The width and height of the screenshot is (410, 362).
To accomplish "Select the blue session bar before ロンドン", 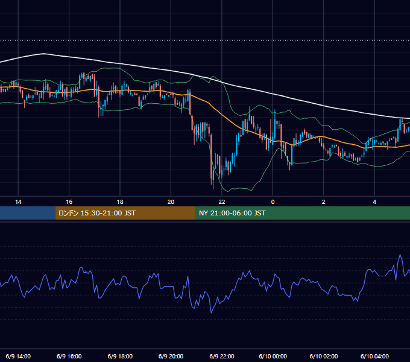I will click(x=28, y=213).
